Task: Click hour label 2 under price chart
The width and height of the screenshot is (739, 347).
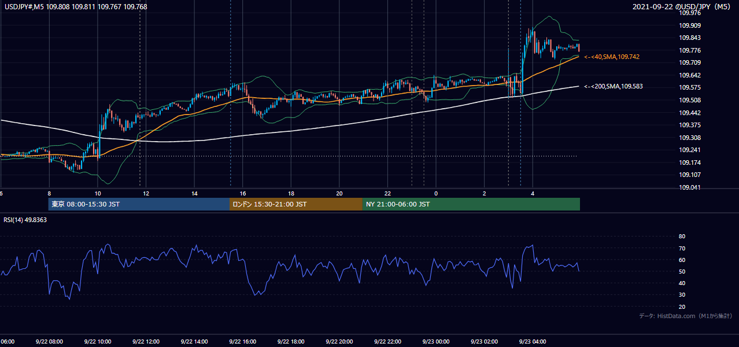Action: [485, 193]
